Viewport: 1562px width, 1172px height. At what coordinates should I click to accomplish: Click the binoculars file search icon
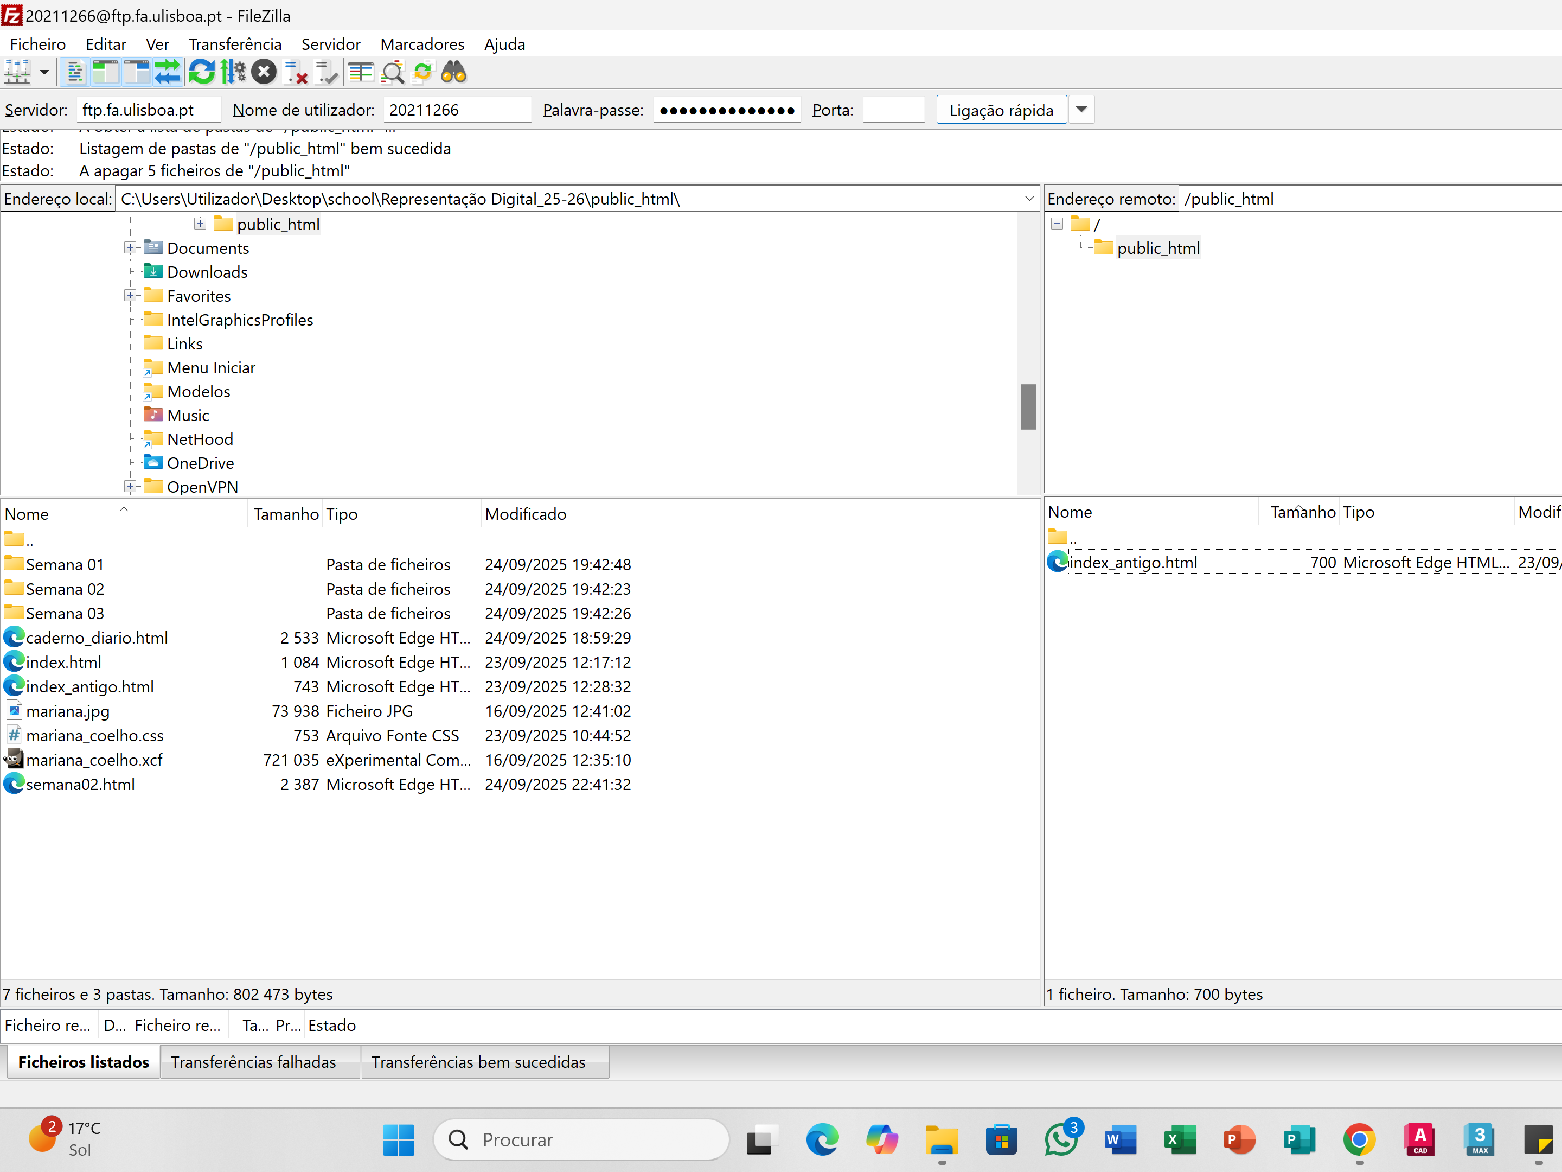[453, 72]
